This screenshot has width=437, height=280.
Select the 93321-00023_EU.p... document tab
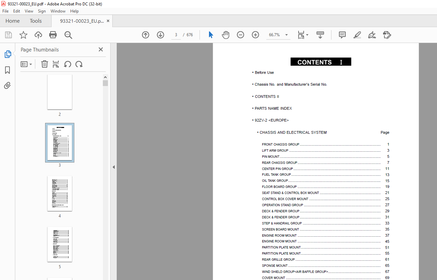[x=82, y=21]
